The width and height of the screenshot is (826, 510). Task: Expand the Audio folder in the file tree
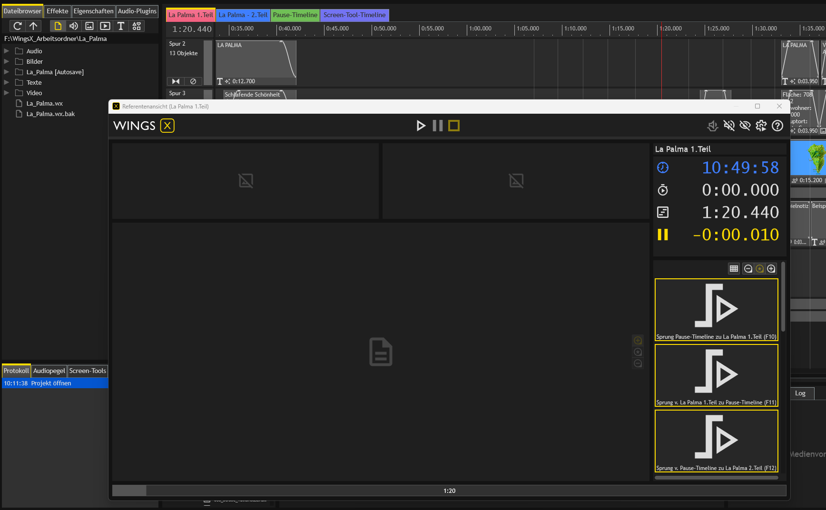pyautogui.click(x=6, y=51)
